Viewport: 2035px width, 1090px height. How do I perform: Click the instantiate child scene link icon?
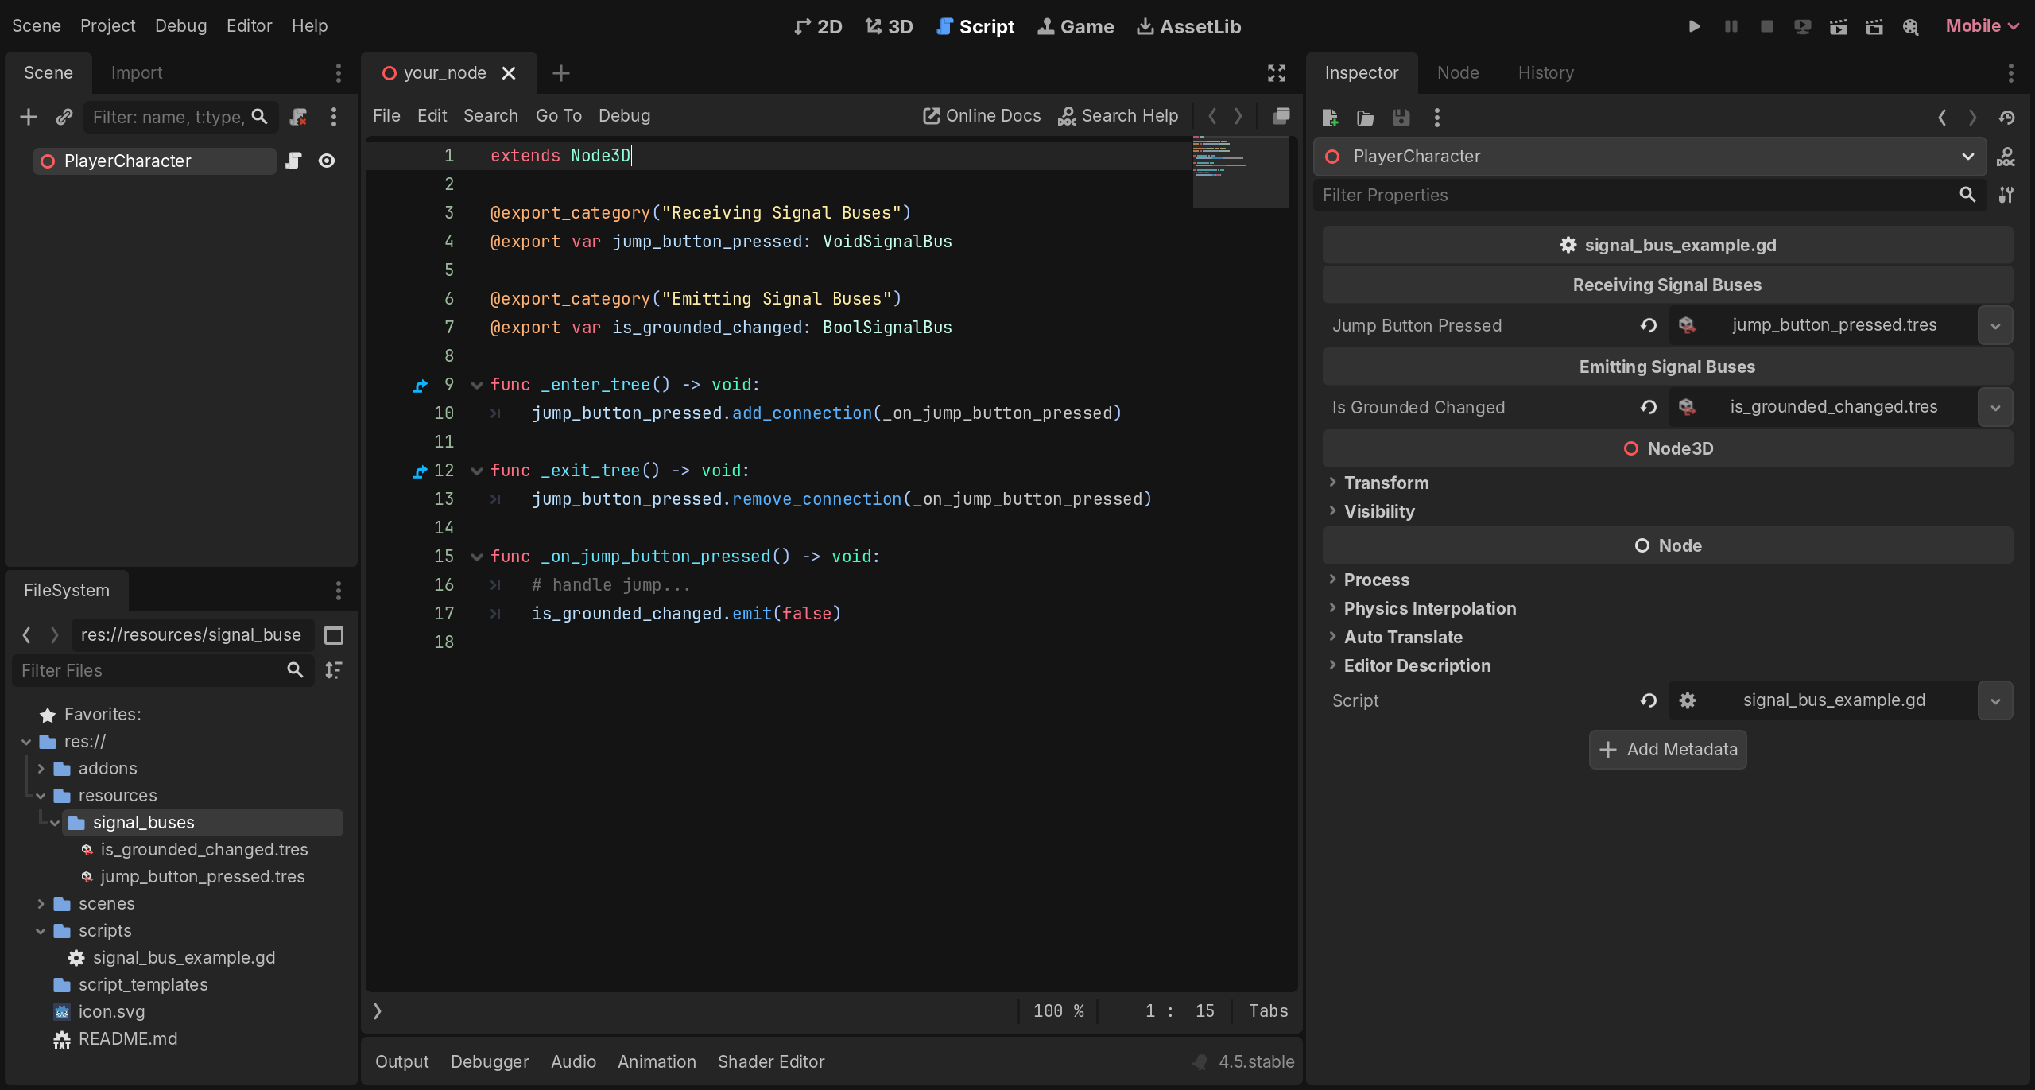[x=64, y=117]
